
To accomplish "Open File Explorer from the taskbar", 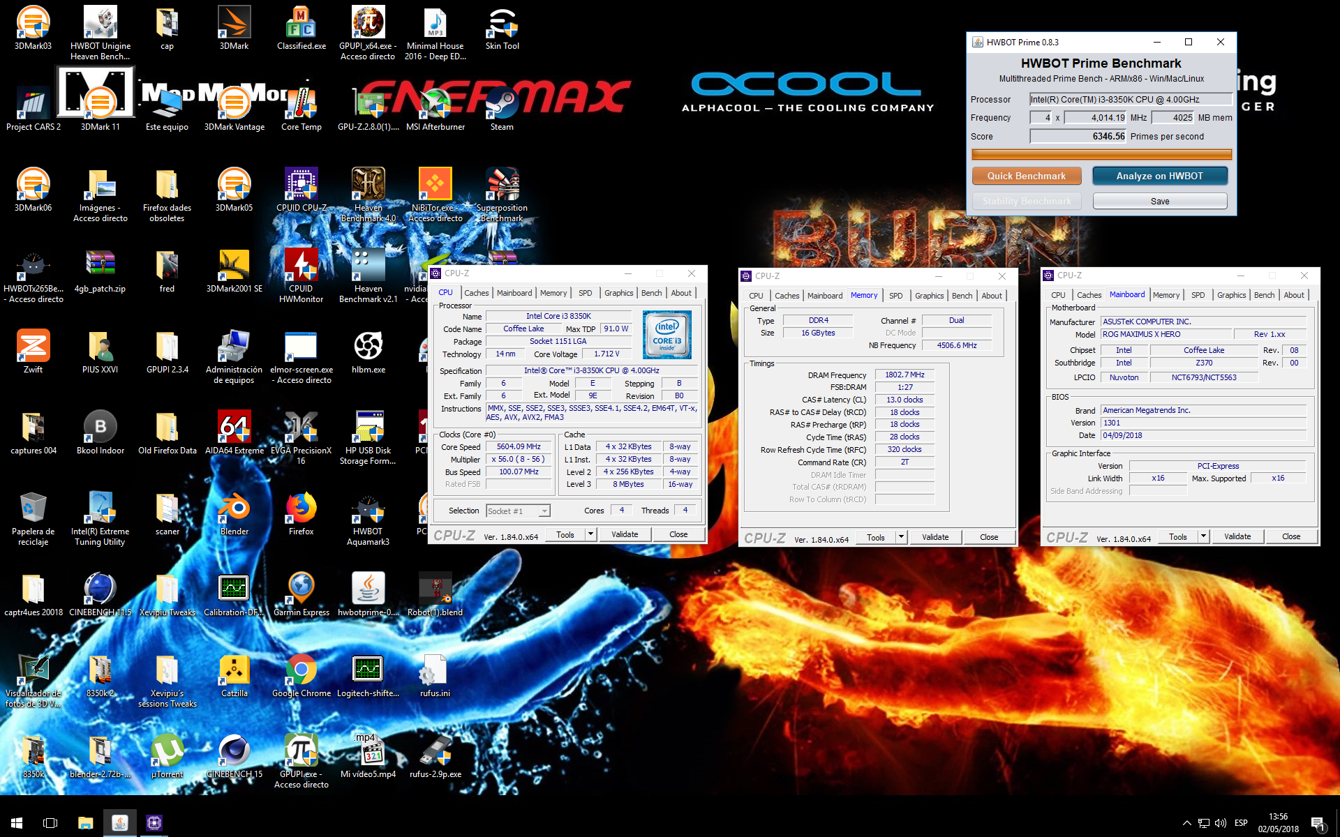I will click(85, 822).
